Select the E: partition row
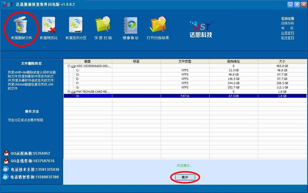Screen dimensions: 308x193 tap(185, 79)
